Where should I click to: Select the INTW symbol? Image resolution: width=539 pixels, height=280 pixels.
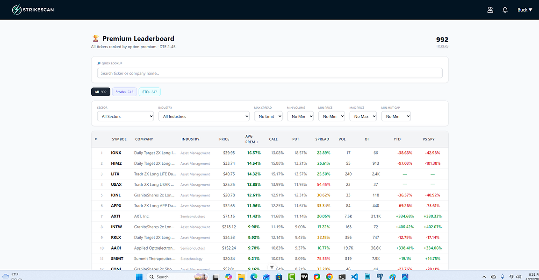point(116,227)
